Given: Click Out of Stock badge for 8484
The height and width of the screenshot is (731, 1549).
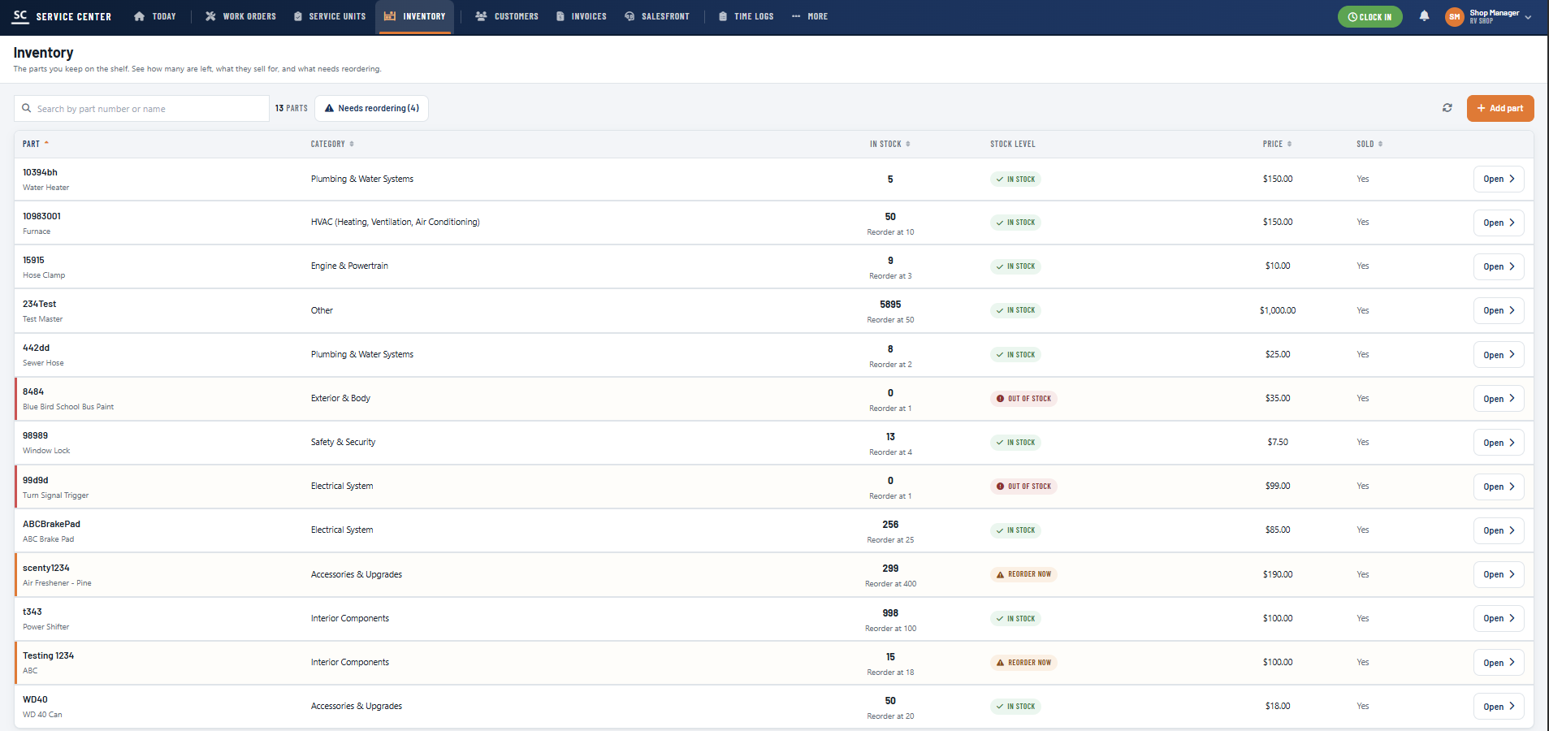Looking at the screenshot, I should point(1023,399).
